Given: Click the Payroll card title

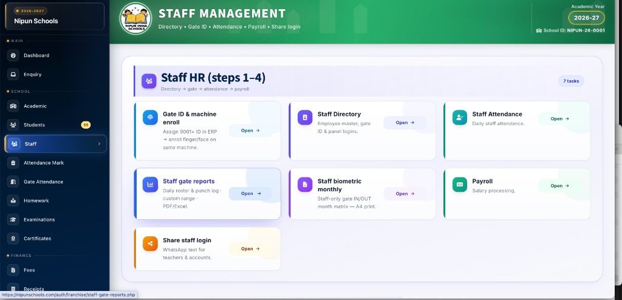Looking at the screenshot, I should (x=482, y=182).
